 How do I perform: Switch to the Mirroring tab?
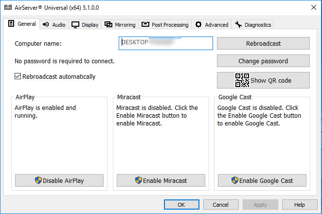click(x=120, y=25)
